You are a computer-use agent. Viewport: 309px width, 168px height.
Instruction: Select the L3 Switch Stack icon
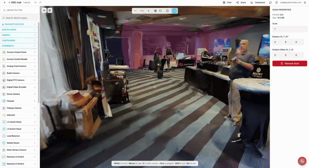pos(4,129)
